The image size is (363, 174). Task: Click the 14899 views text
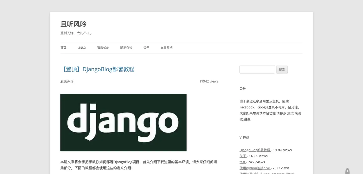(258, 156)
